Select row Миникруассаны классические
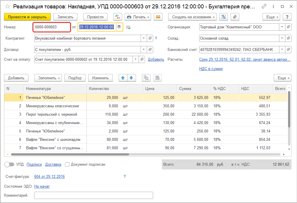This screenshot has height=203, width=297. 146,106
